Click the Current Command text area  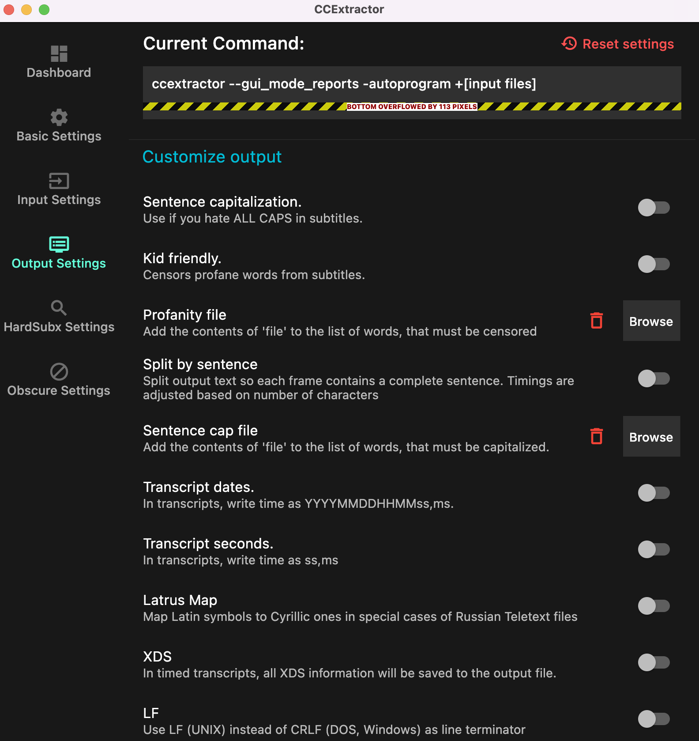pyautogui.click(x=411, y=84)
